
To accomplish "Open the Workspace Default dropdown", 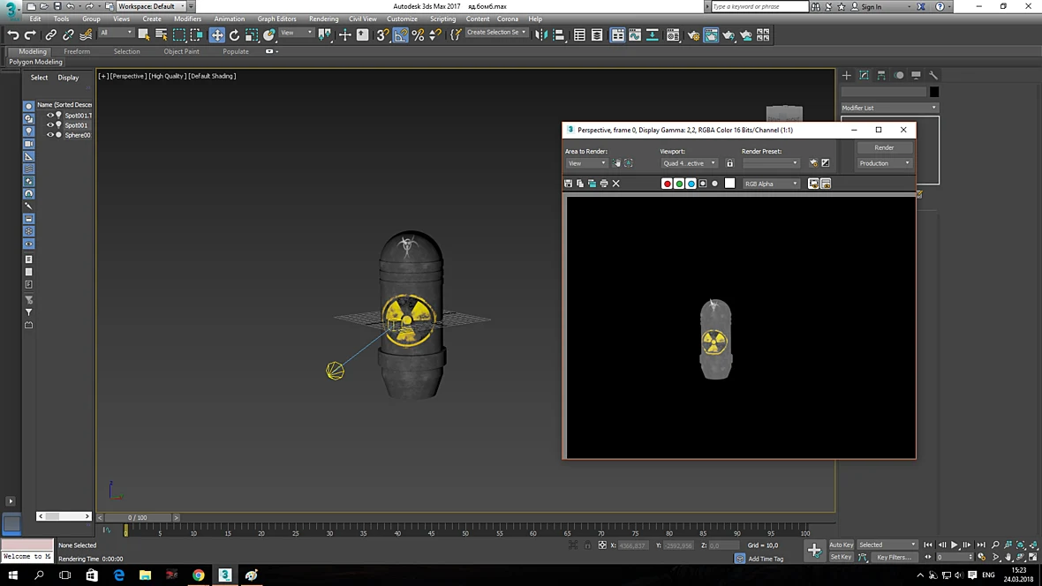I will pos(152,6).
